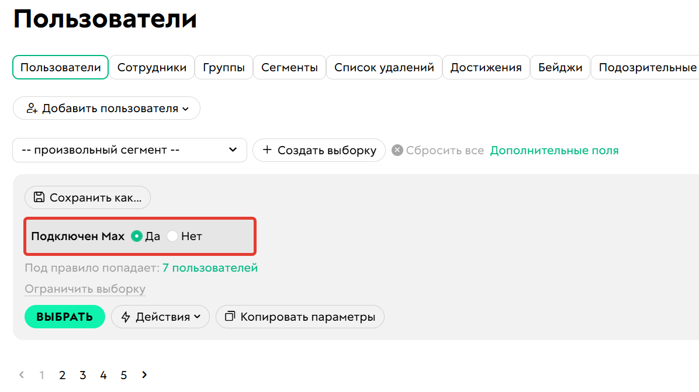Select the Да radio for Подключен Max
The height and width of the screenshot is (392, 699).
(137, 236)
